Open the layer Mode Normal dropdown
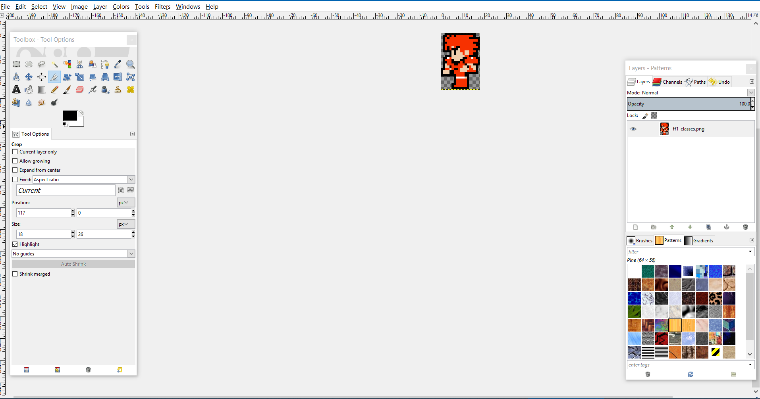The image size is (760, 399). pos(751,92)
